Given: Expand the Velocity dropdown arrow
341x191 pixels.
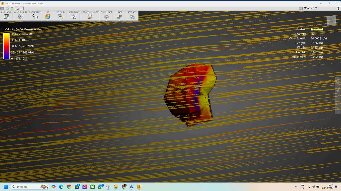Looking at the screenshot, I should click(x=61, y=21).
